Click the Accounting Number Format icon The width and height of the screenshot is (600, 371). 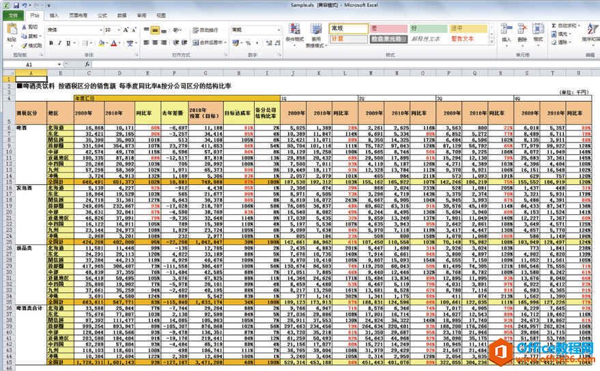tap(235, 43)
